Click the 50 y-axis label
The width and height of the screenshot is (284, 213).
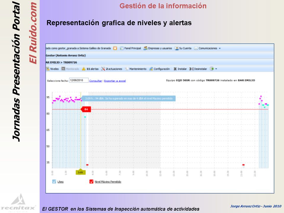[48, 146]
